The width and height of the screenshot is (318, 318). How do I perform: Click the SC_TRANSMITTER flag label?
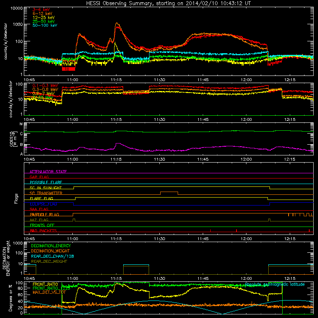tap(46, 193)
